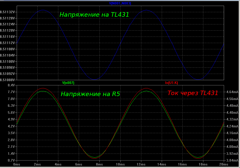Click the 8.51088V axis label

tap(7, 80)
